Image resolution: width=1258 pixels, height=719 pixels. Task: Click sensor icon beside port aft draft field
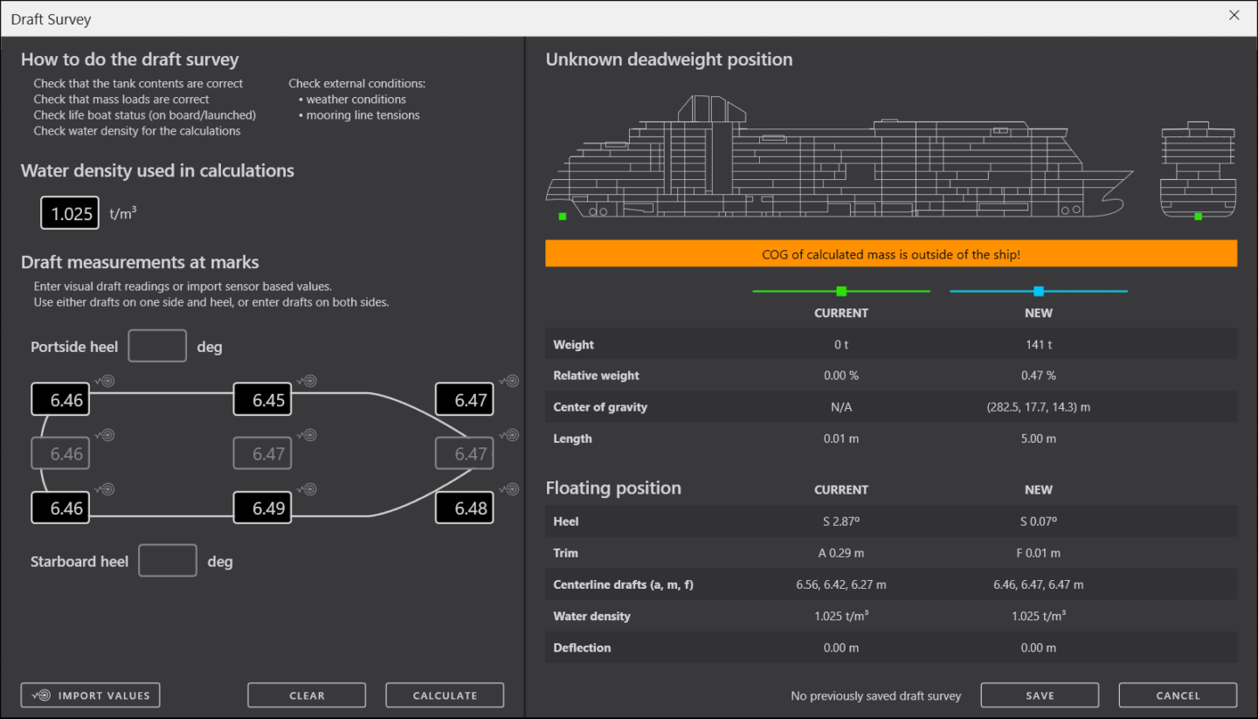pos(105,381)
